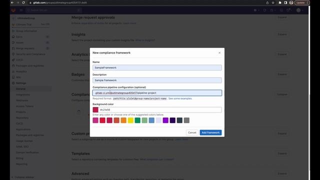Pick the blue suggested color swatch
Image resolution: width=320 pixels, height=180 pixels.
point(151,120)
